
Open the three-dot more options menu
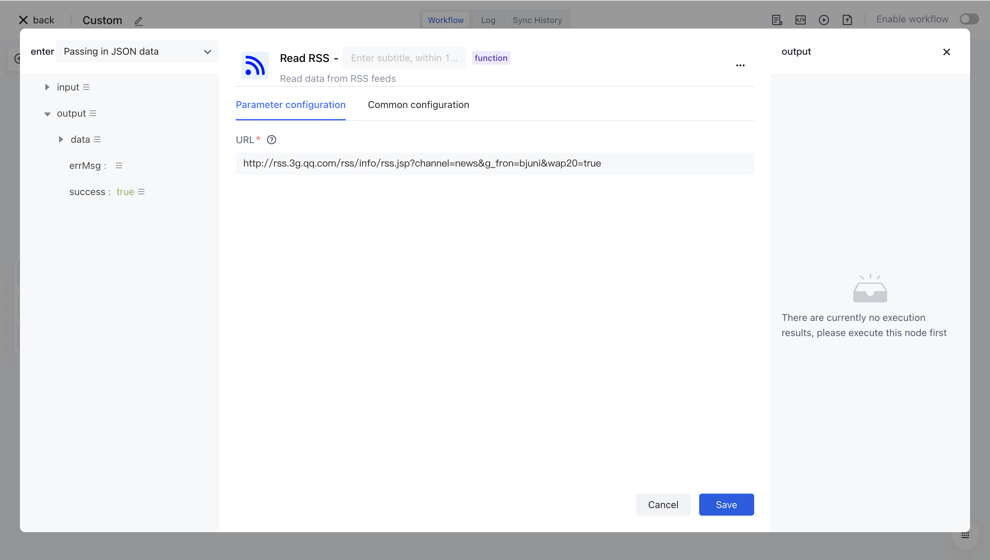coord(740,65)
